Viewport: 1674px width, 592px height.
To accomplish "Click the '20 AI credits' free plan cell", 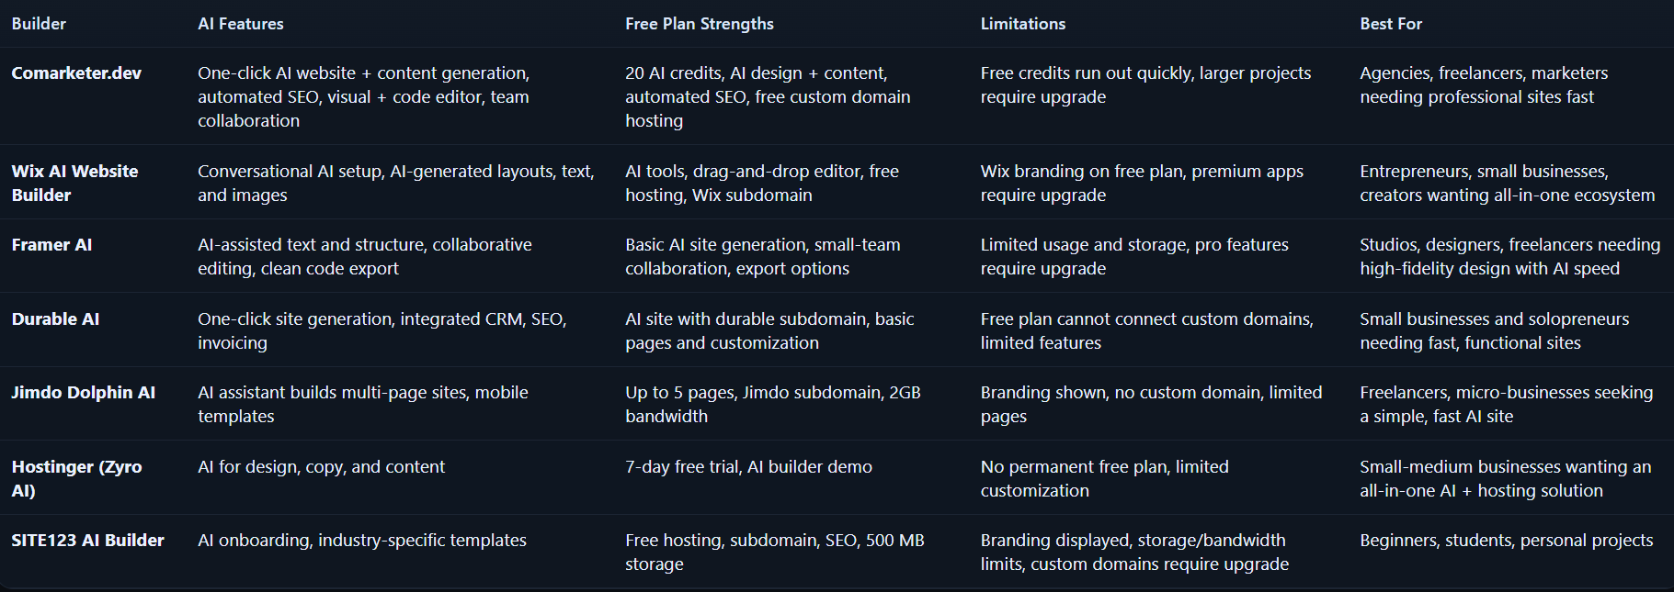I will point(769,96).
